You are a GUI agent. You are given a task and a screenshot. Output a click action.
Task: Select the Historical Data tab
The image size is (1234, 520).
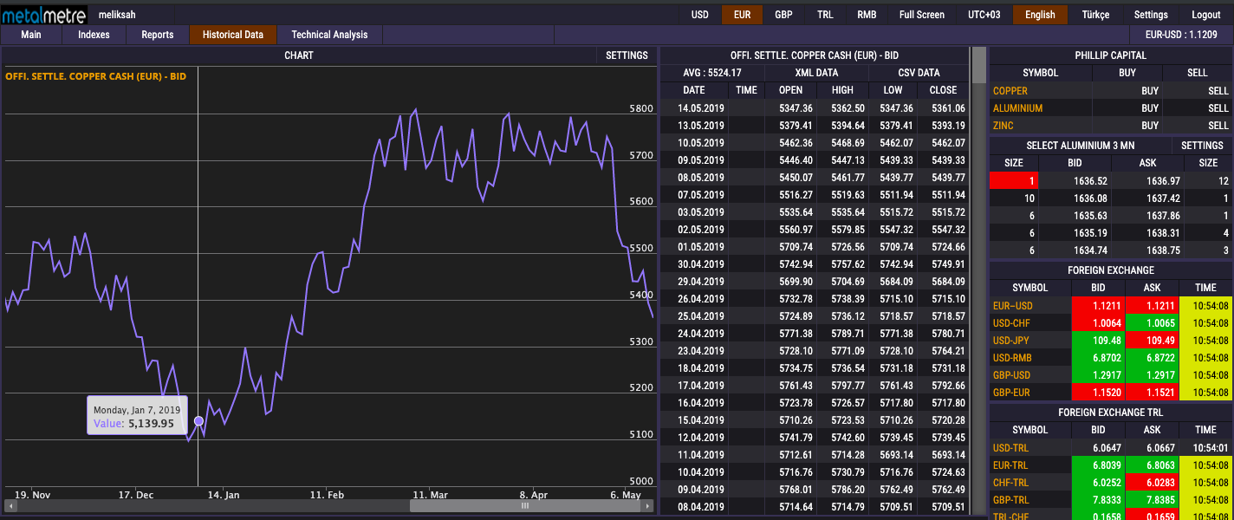tap(233, 35)
